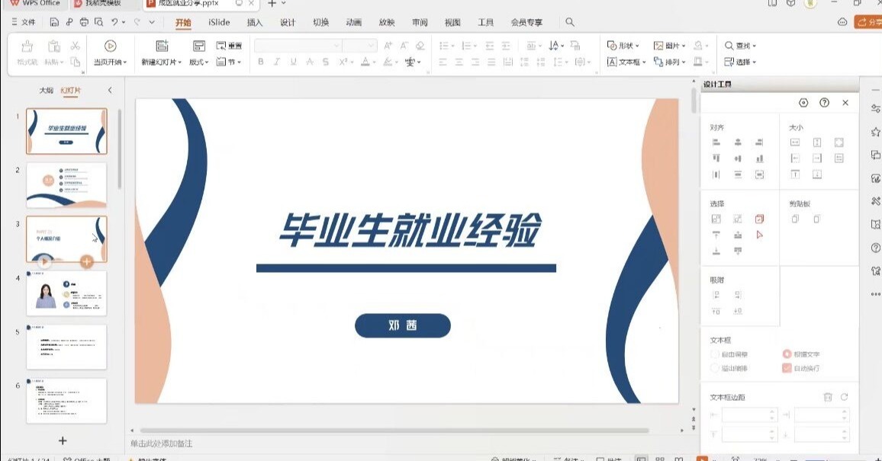The image size is (882, 461).
Task: Click the print icon in quick access bar
Action: (x=84, y=23)
